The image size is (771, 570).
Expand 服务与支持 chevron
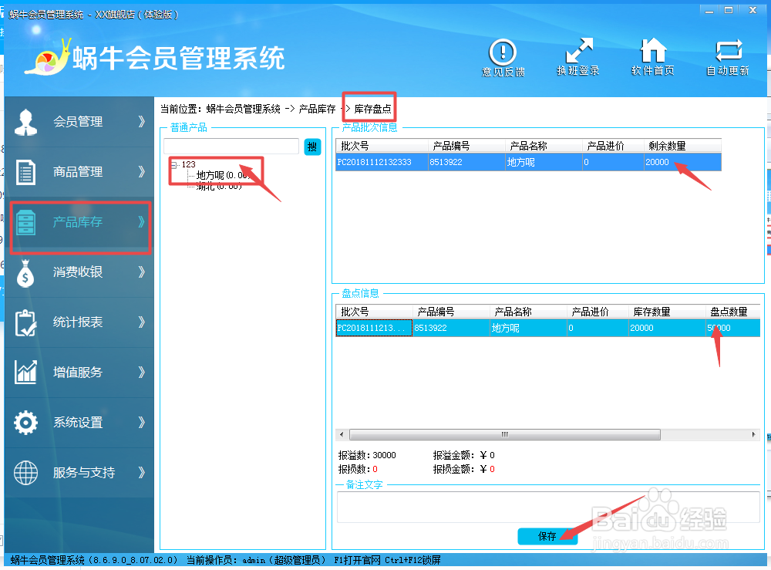142,473
